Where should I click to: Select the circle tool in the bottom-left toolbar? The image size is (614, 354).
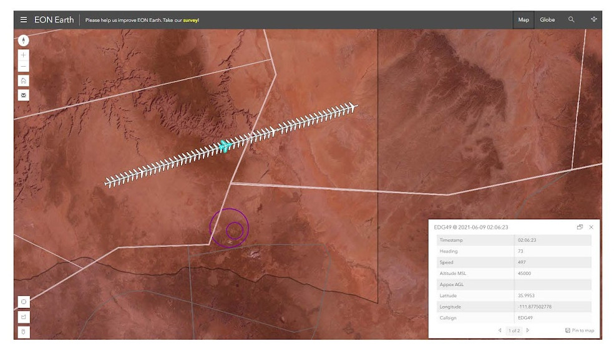click(x=24, y=302)
